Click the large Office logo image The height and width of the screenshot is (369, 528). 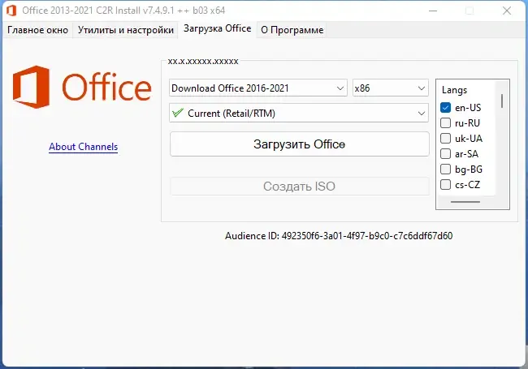pyautogui.click(x=82, y=87)
